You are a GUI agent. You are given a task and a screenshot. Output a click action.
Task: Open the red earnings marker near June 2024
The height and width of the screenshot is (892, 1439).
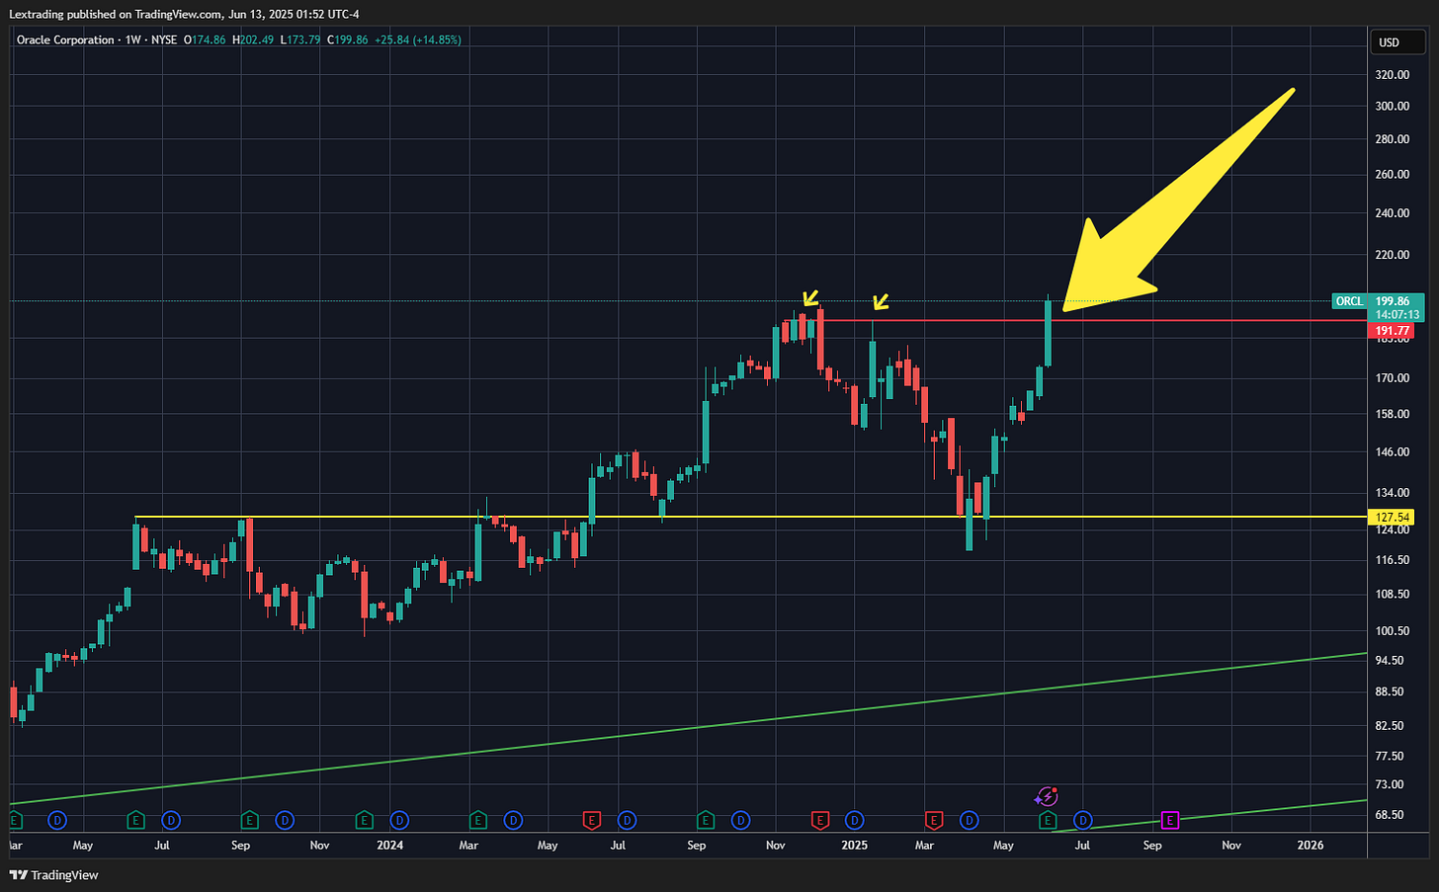click(x=592, y=820)
